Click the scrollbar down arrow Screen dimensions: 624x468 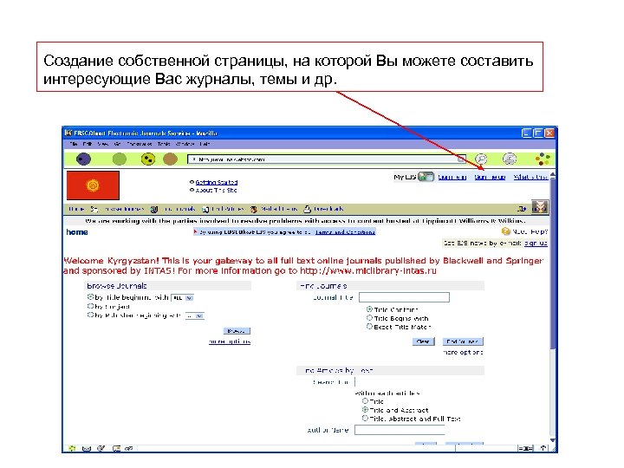click(553, 440)
